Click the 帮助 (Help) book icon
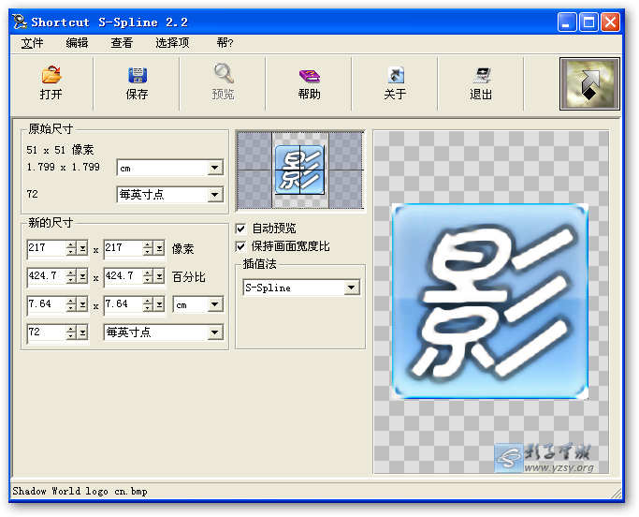The height and width of the screenshot is (517, 639). 310,76
